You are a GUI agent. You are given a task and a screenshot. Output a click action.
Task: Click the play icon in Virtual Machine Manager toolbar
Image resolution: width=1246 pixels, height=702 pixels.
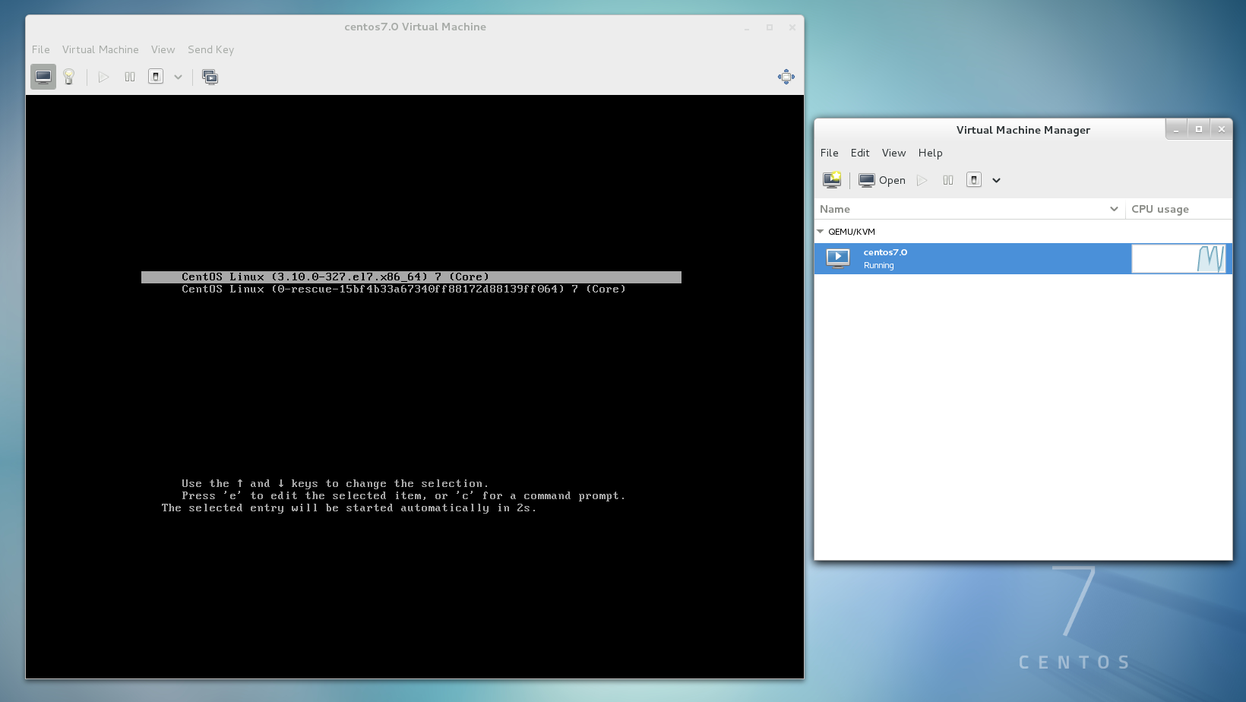point(922,180)
